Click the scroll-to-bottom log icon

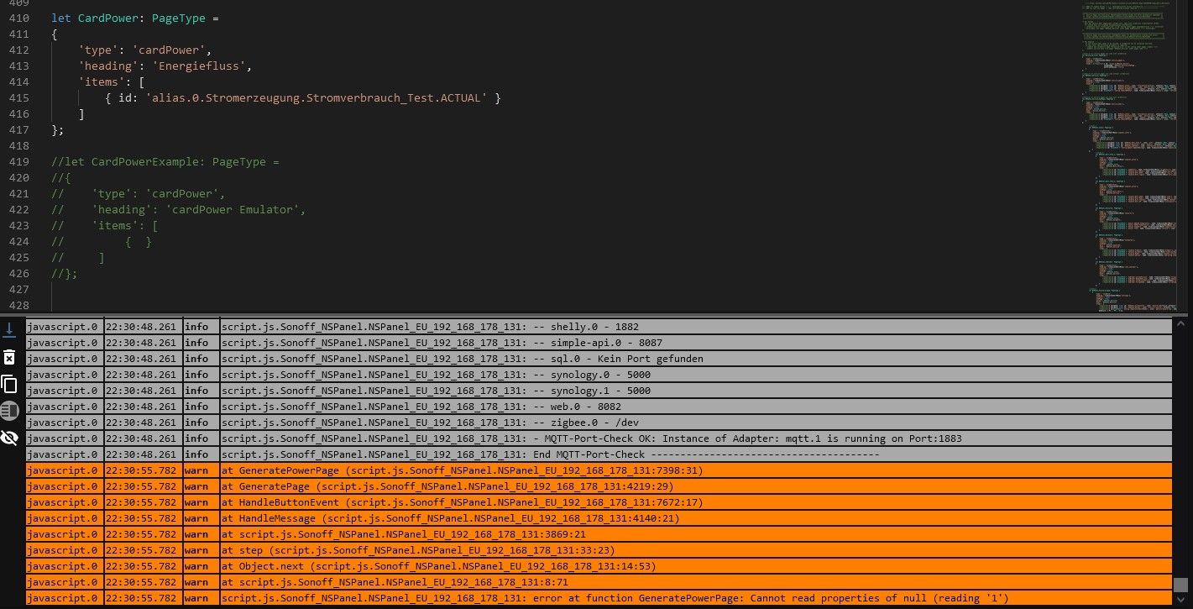click(9, 329)
